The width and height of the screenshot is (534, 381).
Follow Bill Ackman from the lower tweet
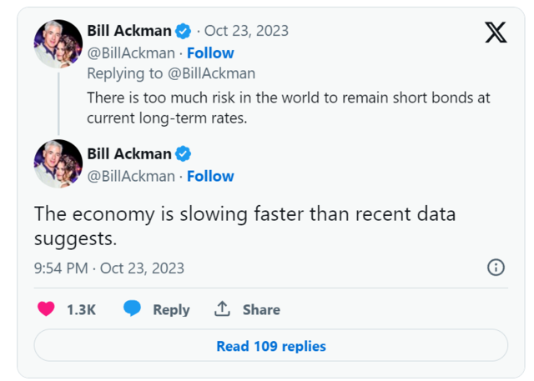coord(210,176)
